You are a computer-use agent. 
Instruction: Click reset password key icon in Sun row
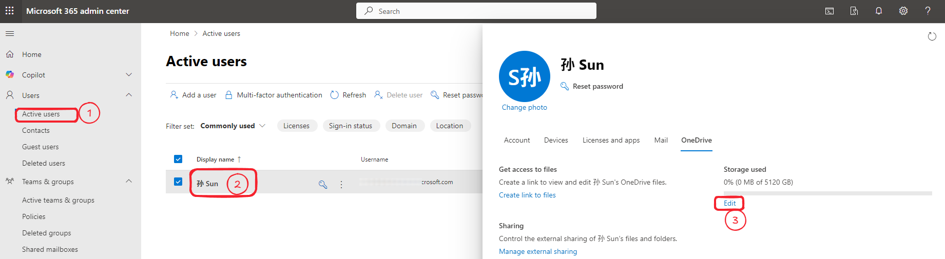coord(323,184)
